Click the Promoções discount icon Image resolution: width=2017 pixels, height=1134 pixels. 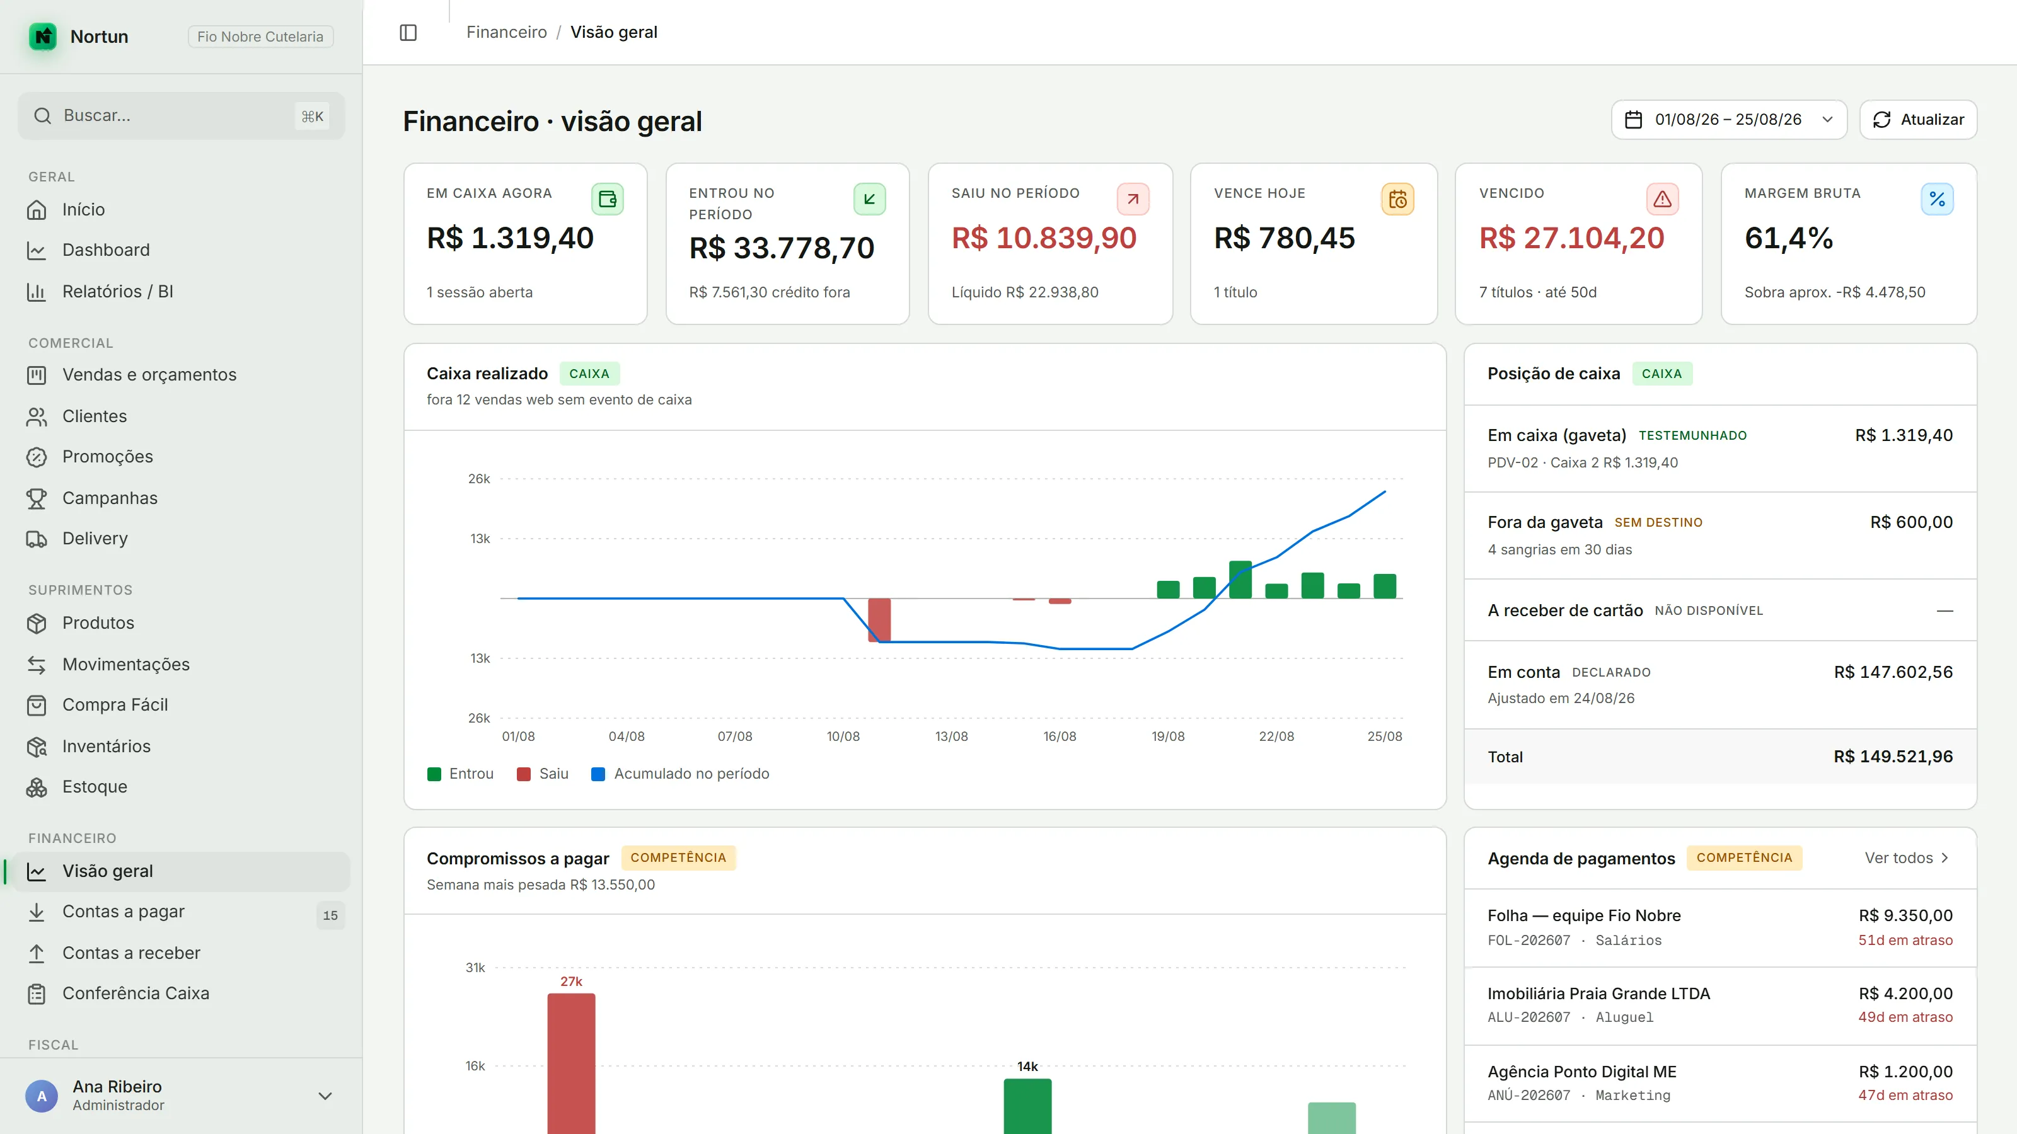click(37, 457)
